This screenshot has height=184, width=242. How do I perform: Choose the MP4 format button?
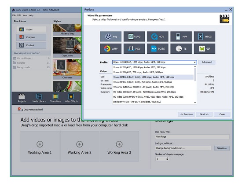(181, 37)
